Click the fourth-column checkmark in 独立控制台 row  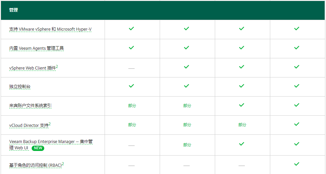(297, 86)
